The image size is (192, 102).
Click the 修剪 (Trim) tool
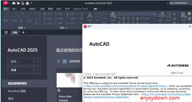coord(70,14)
